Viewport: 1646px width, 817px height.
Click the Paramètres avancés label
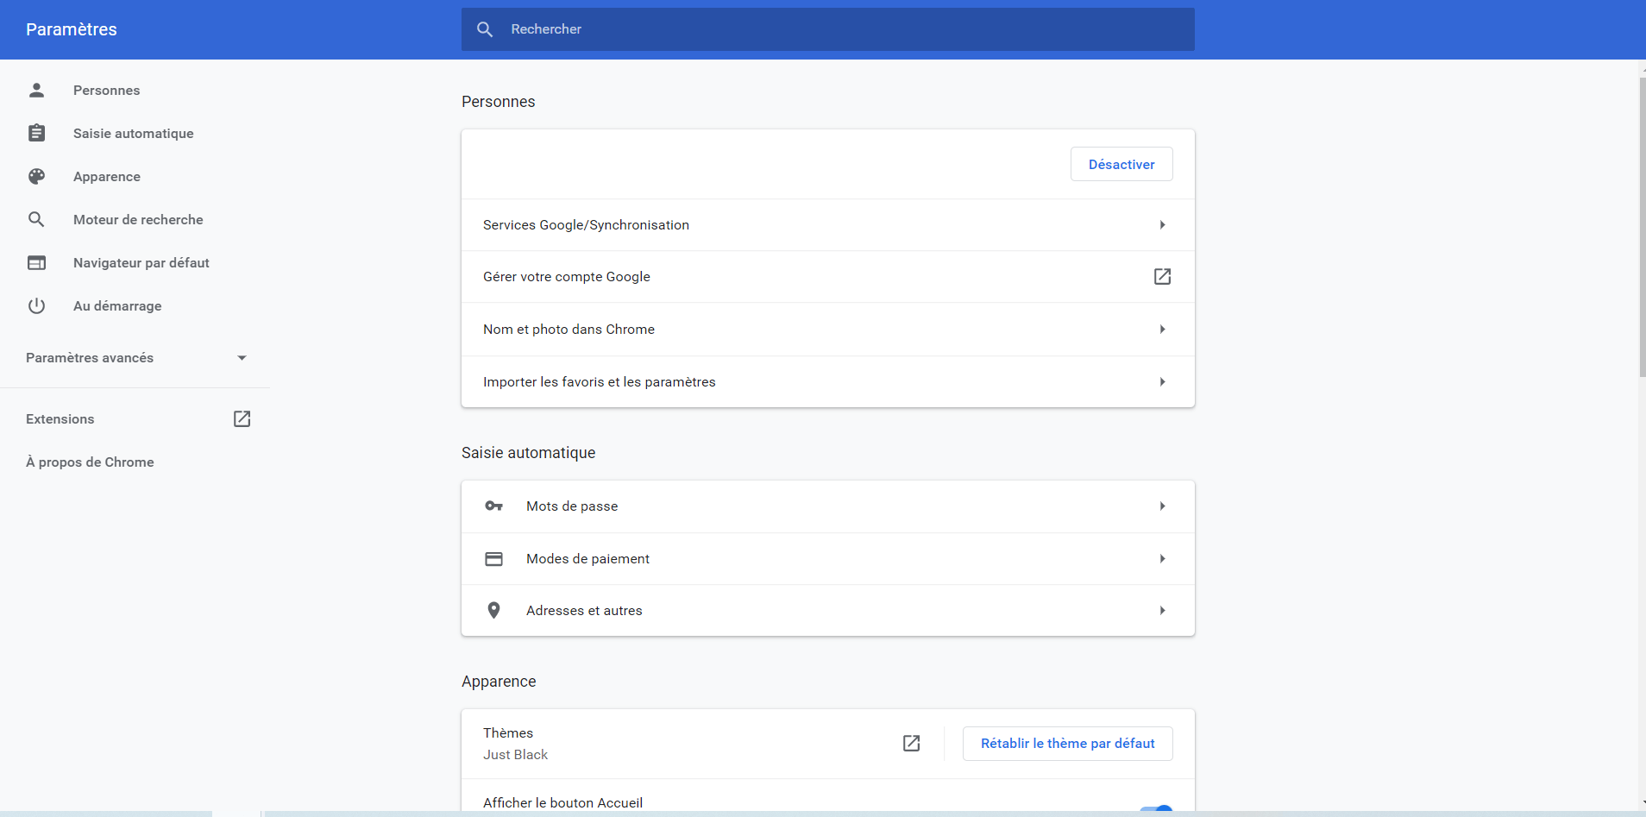pyautogui.click(x=90, y=357)
